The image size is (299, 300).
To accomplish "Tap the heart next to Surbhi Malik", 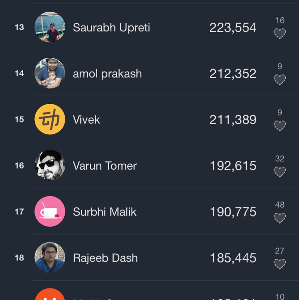I will coord(280,218).
